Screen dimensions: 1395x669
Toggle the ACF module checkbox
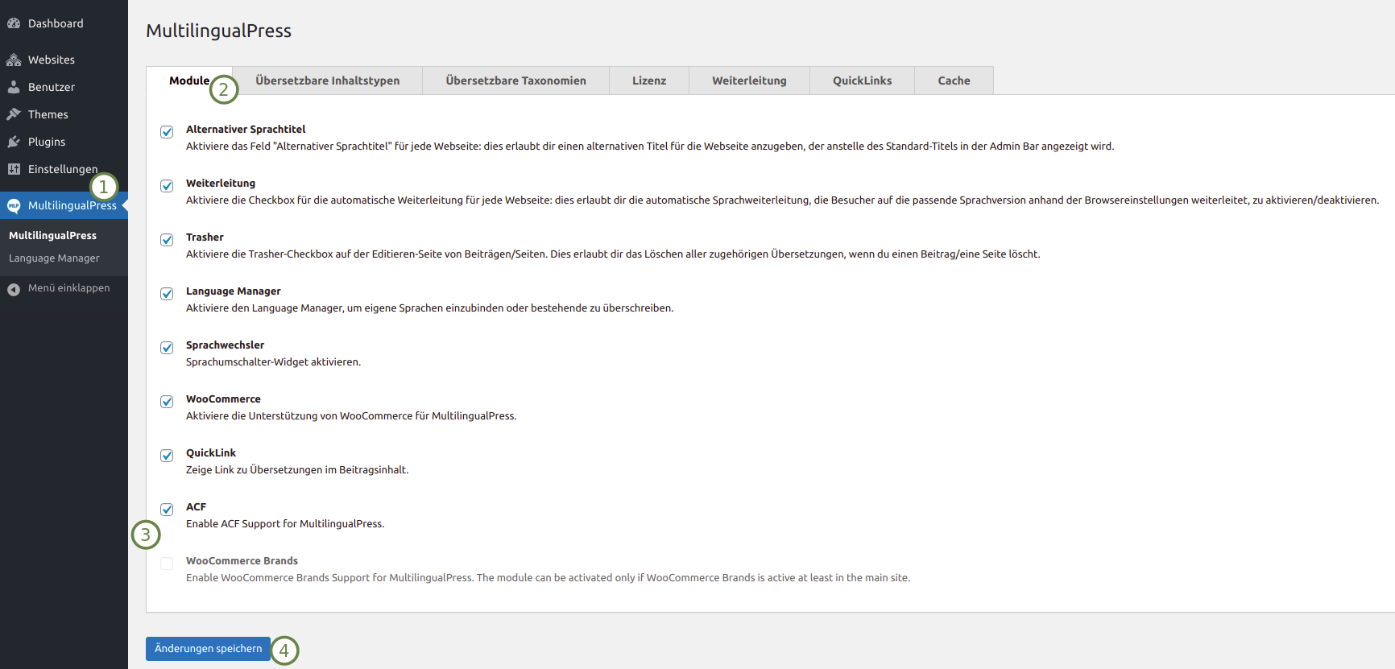point(167,510)
